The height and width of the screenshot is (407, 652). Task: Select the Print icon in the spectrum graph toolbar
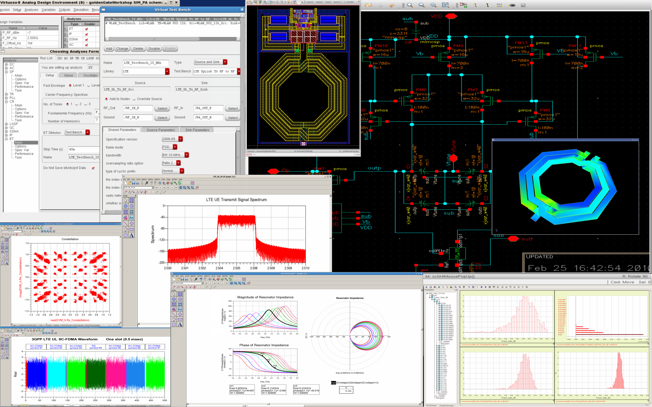pos(137,183)
